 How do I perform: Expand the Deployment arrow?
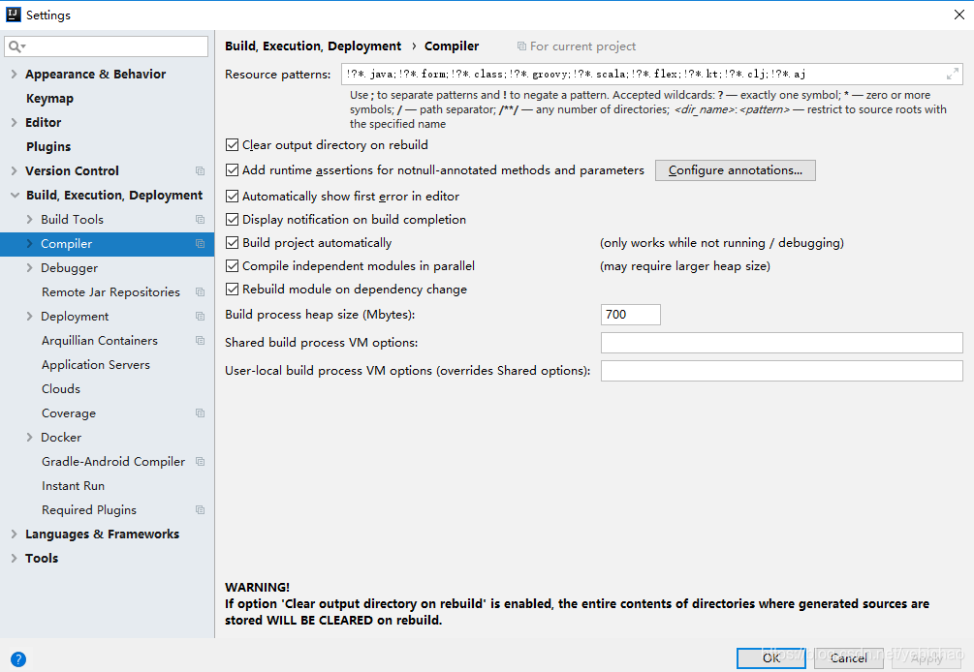(29, 316)
